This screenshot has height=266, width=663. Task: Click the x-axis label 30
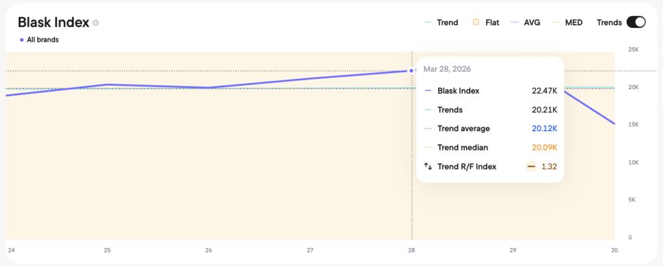[x=614, y=250]
